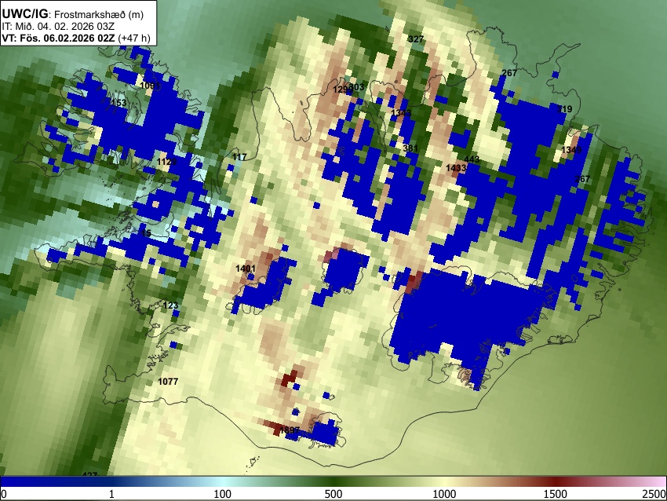Select the "IT: Mið. 04. 02. 2026 03Z" line
667x501 pixels.
pos(58,27)
